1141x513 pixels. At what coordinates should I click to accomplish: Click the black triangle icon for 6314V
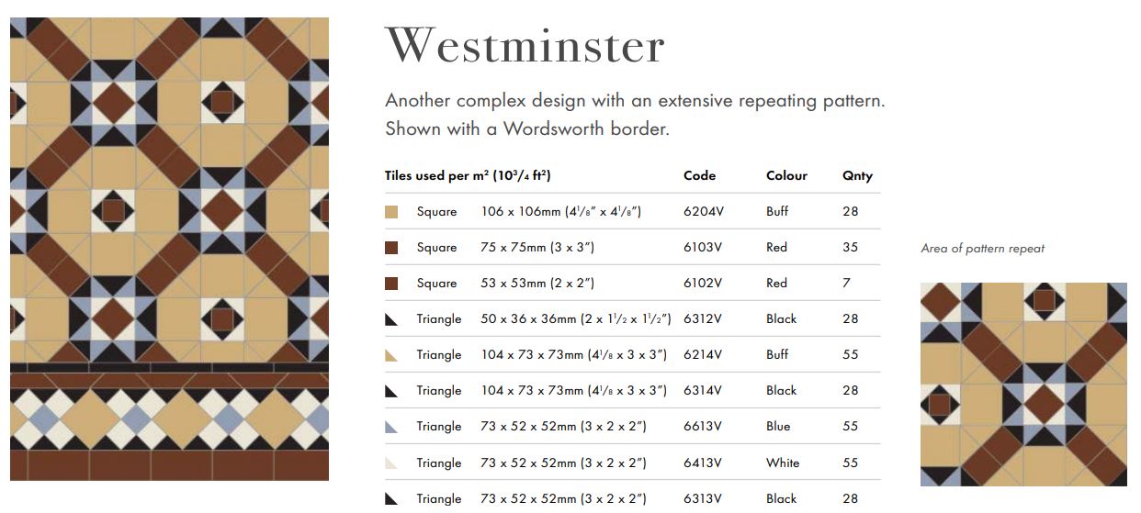(391, 391)
